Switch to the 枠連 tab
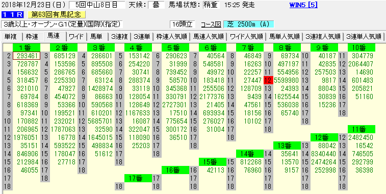This screenshot has width=386, height=194. 32,37
